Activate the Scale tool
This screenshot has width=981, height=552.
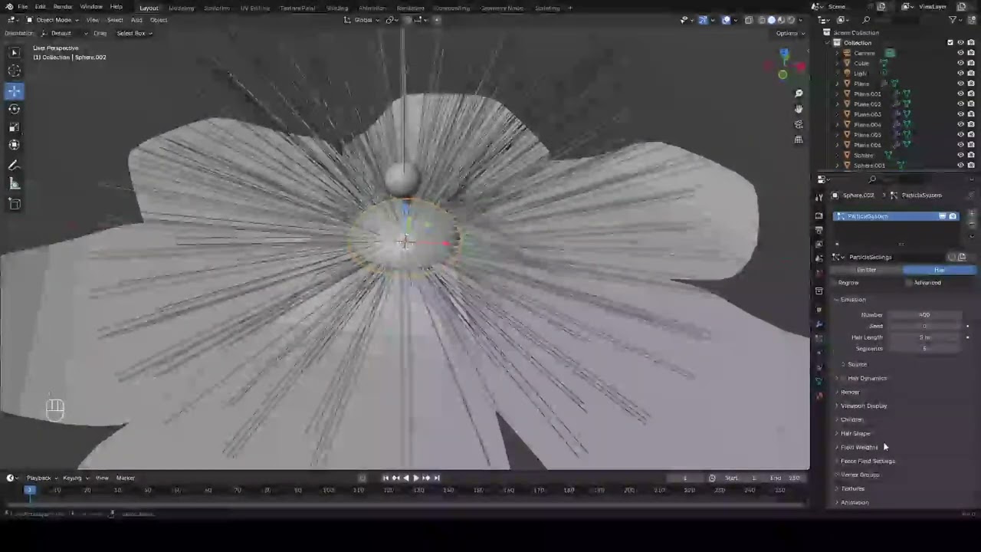[15, 127]
